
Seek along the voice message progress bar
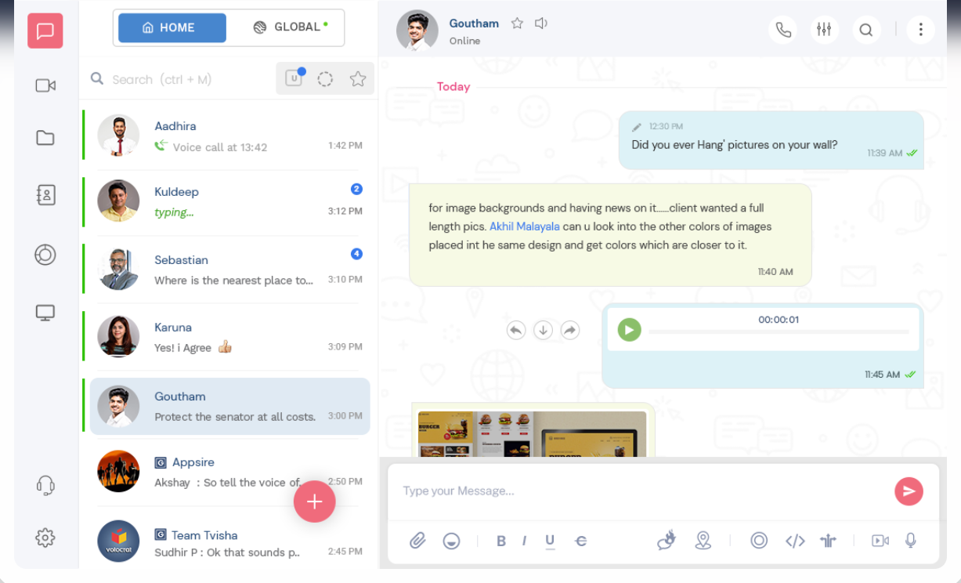(779, 331)
